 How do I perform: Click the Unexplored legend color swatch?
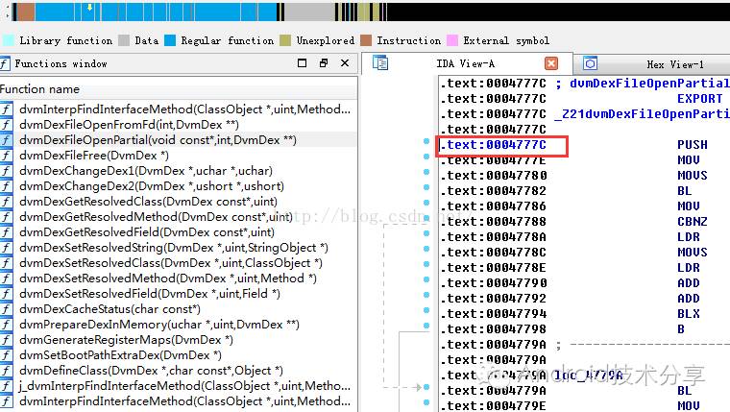pos(285,40)
